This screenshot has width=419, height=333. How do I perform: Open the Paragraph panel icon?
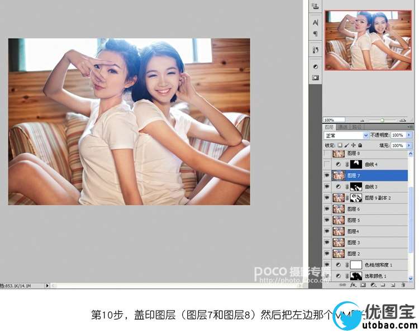pos(315,34)
